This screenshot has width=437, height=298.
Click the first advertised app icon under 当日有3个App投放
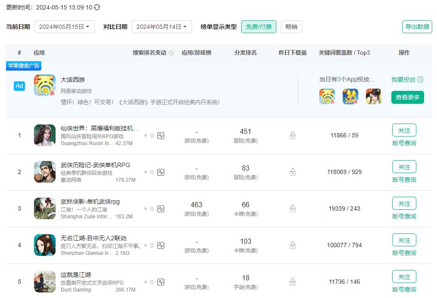(327, 96)
